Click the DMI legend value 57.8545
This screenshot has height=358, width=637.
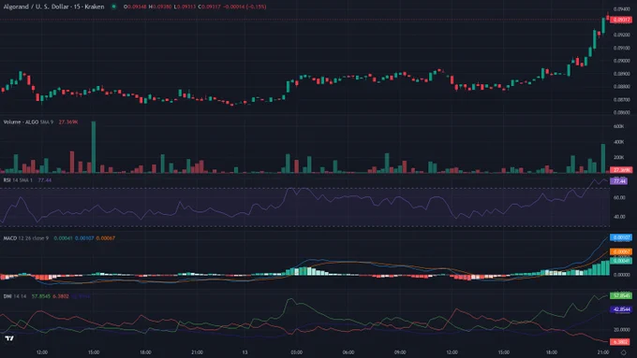[41, 296]
